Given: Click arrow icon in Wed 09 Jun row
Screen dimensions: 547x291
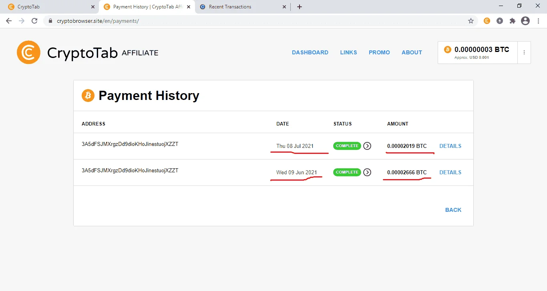Looking at the screenshot, I should [x=367, y=172].
